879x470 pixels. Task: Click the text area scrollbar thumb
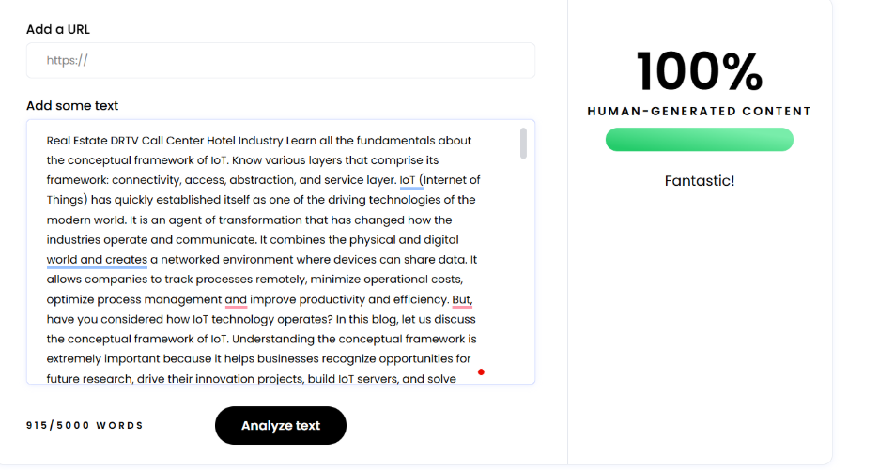pyautogui.click(x=523, y=144)
